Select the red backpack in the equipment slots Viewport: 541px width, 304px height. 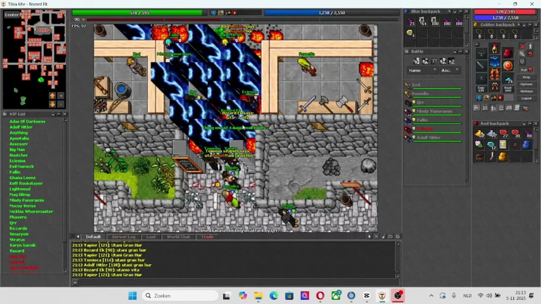pyautogui.click(x=508, y=53)
